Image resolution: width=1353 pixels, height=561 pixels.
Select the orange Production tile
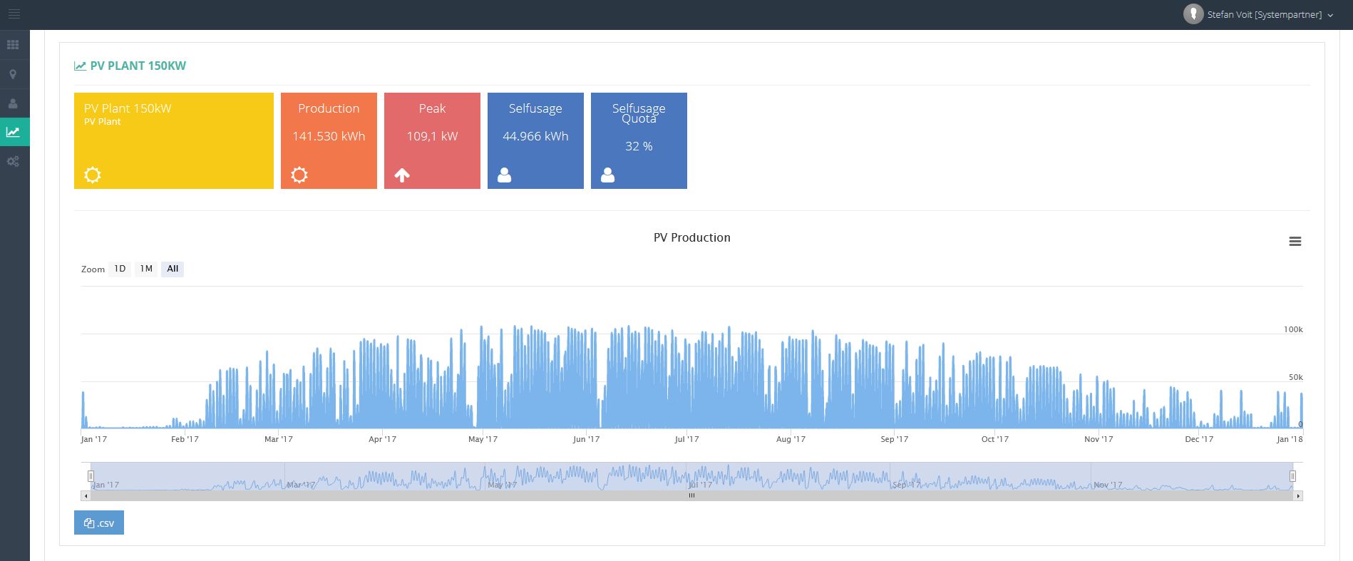[x=329, y=140]
